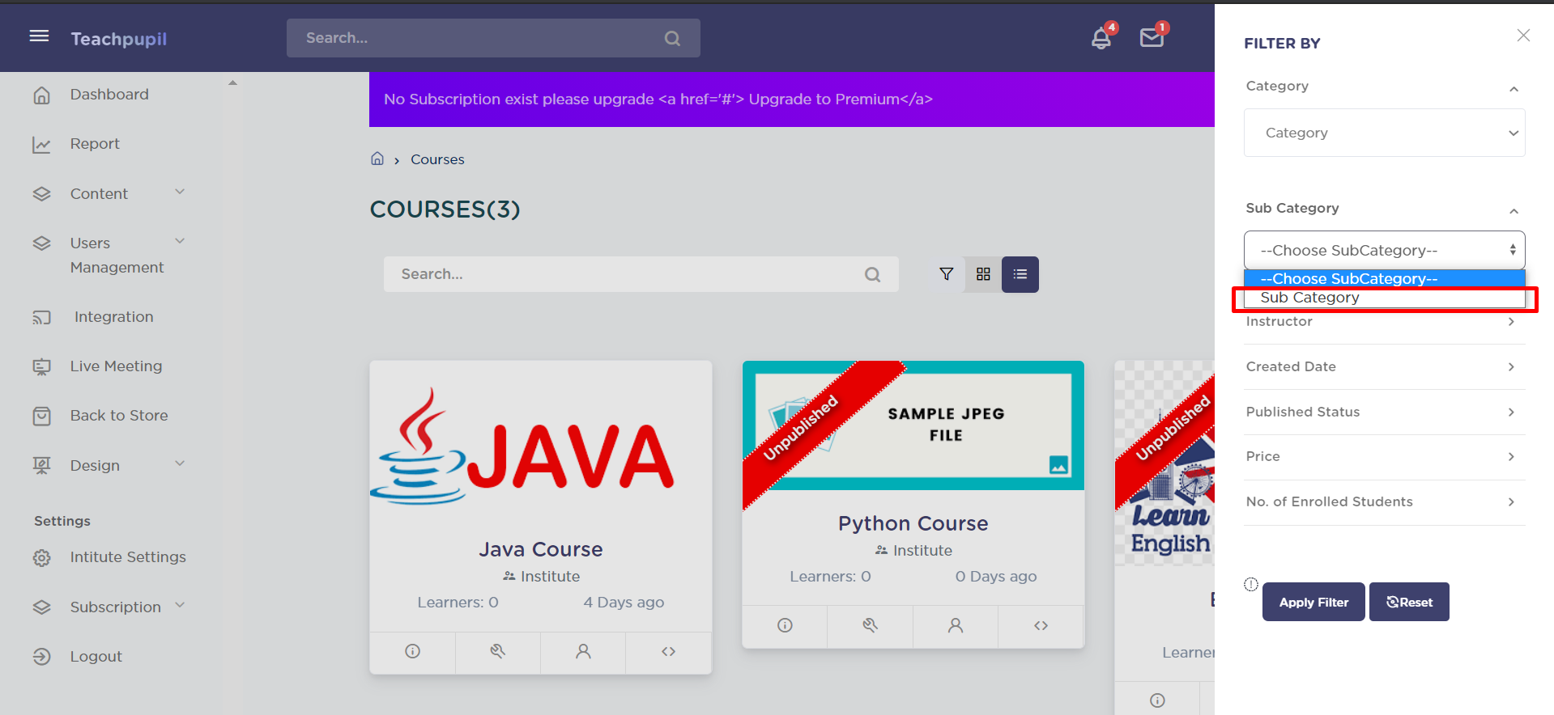Open Live Meeting in sidebar
Screen dimensions: 1554x715
point(116,366)
